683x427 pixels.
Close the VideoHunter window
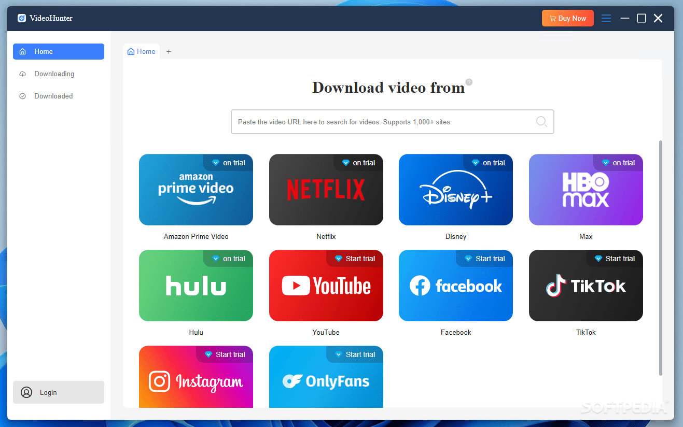(658, 18)
